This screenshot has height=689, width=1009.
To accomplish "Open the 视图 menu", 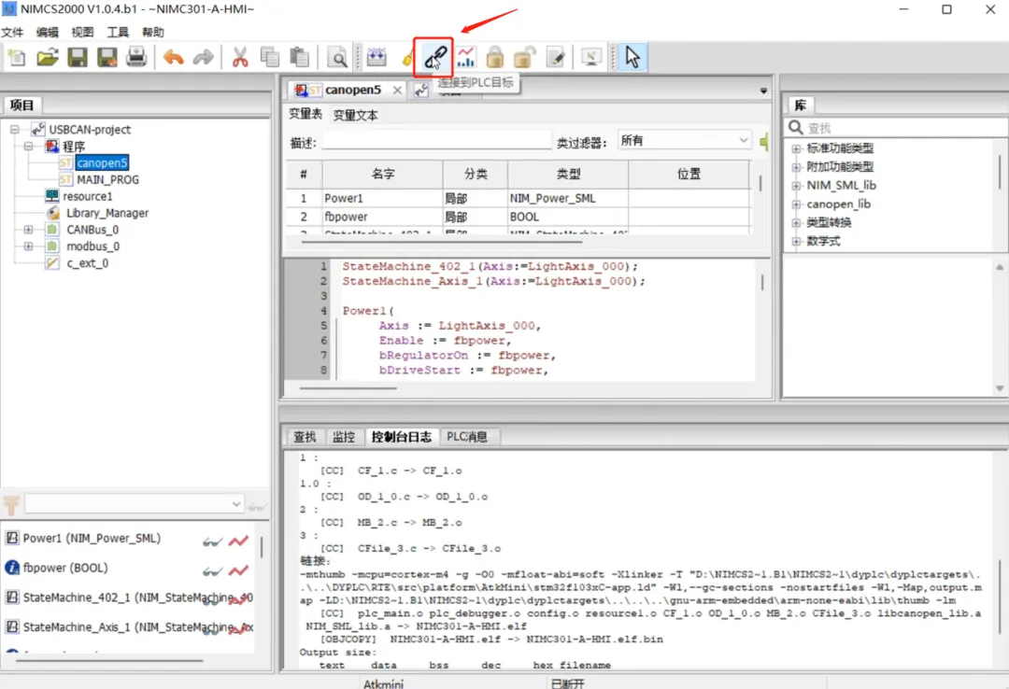I will point(82,32).
